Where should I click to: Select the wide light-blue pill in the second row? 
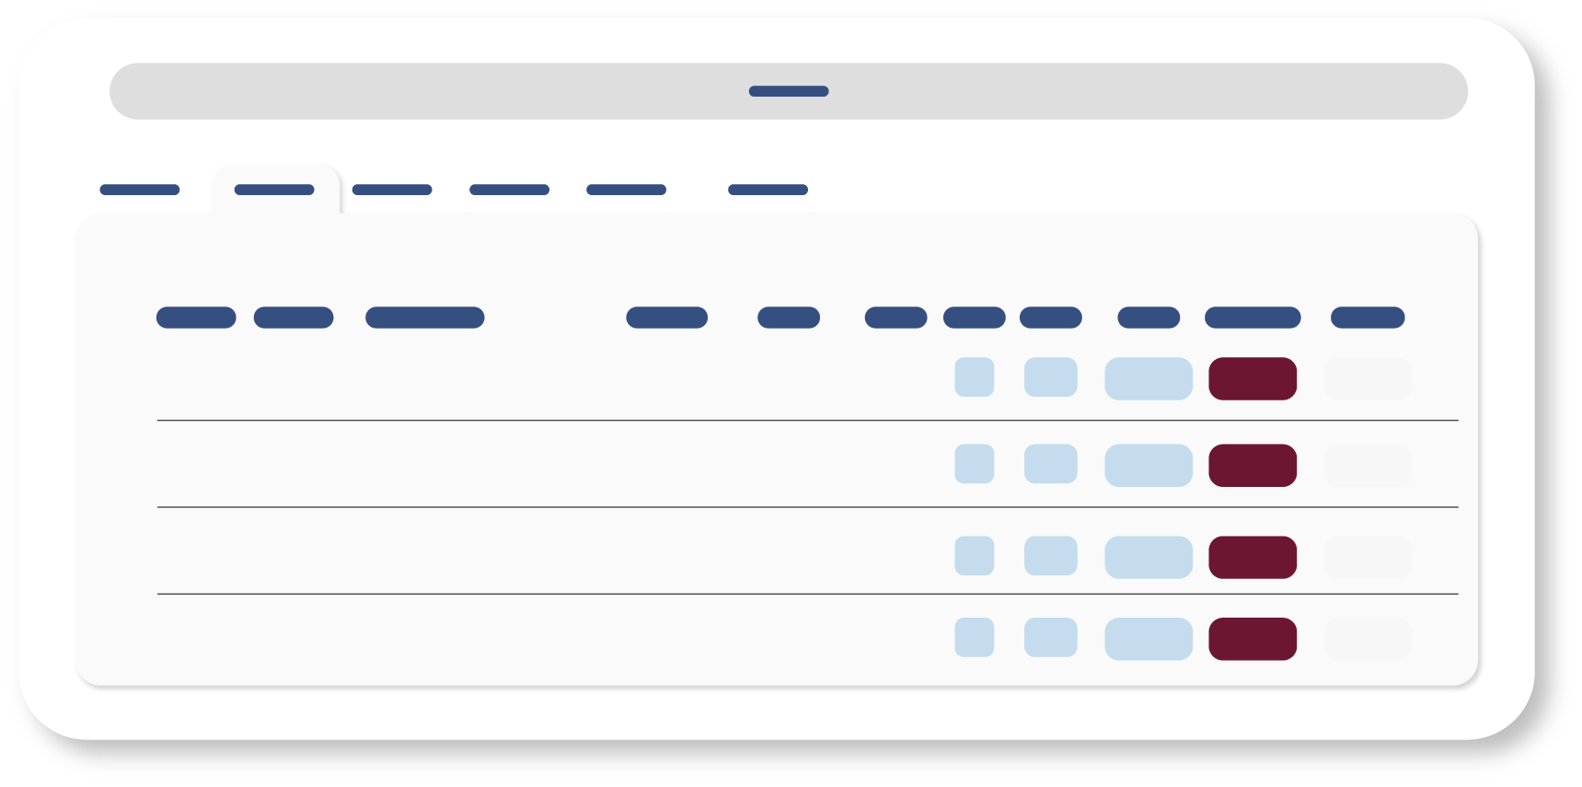[x=1148, y=466]
